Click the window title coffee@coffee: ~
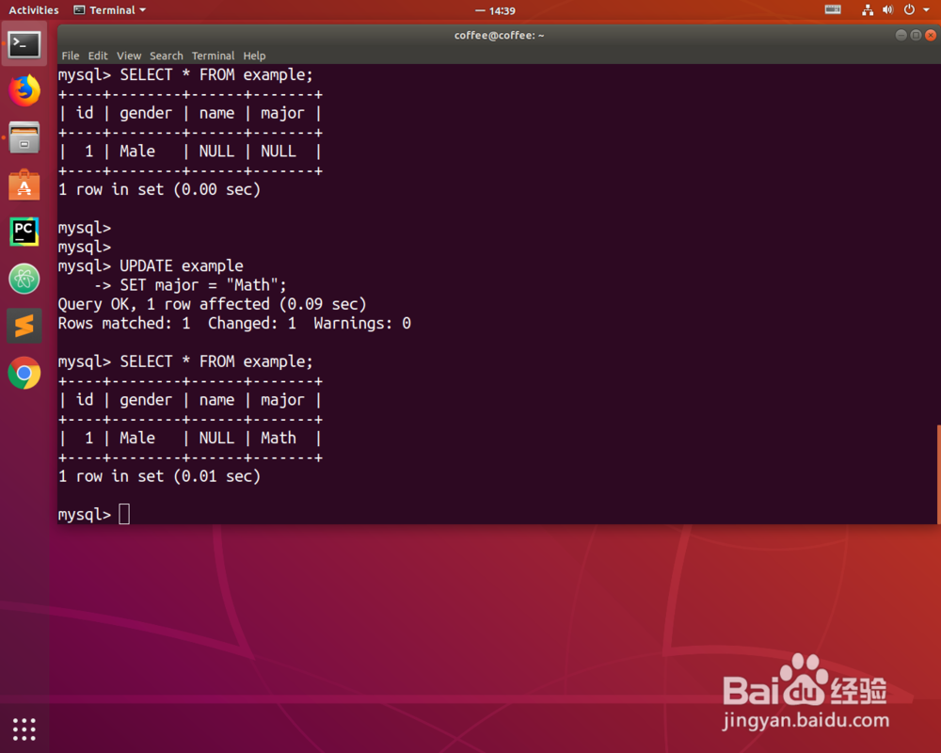This screenshot has height=753, width=941. pyautogui.click(x=499, y=36)
